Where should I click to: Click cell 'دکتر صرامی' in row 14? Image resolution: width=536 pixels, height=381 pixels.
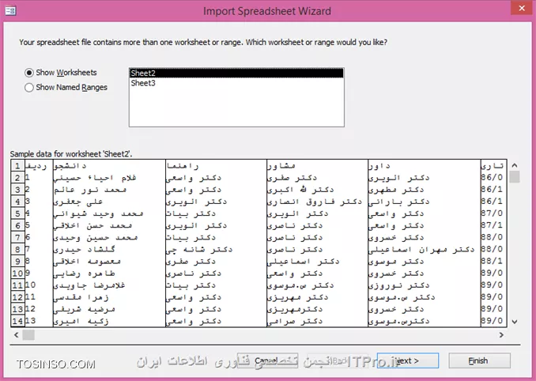[317, 321]
